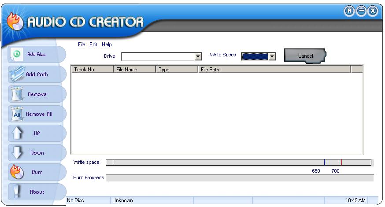This screenshot has width=385, height=207.
Task: Open the Edit menu
Action: (93, 44)
